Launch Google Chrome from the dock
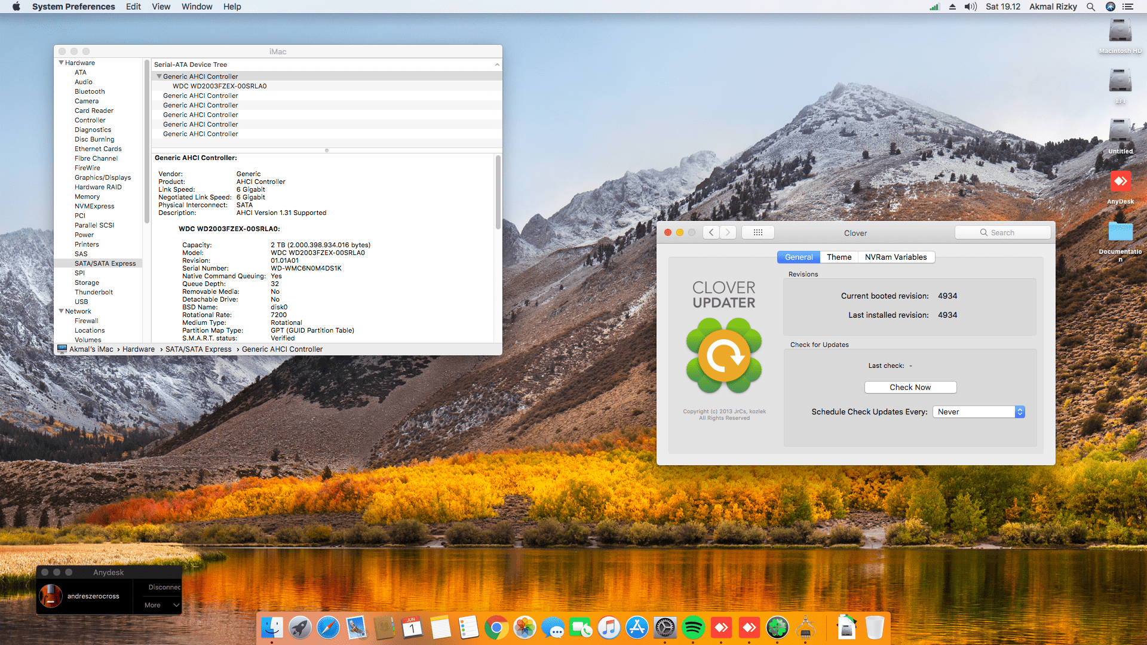The image size is (1147, 645). (496, 628)
